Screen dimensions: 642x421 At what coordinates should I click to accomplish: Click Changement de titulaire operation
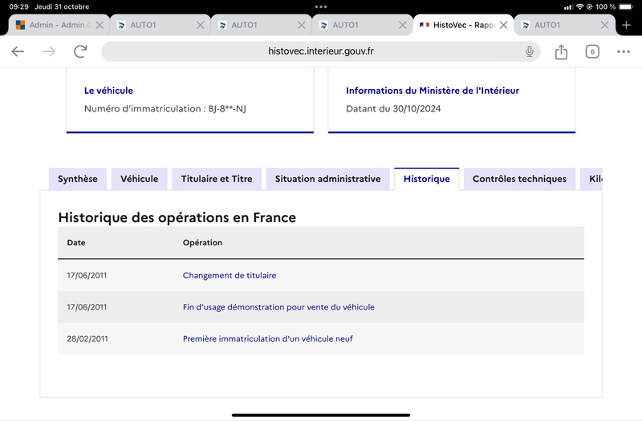pos(230,275)
